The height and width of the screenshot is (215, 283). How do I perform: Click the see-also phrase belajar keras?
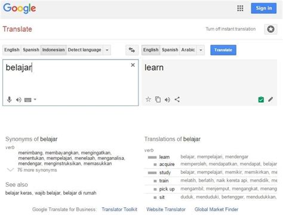19,193
